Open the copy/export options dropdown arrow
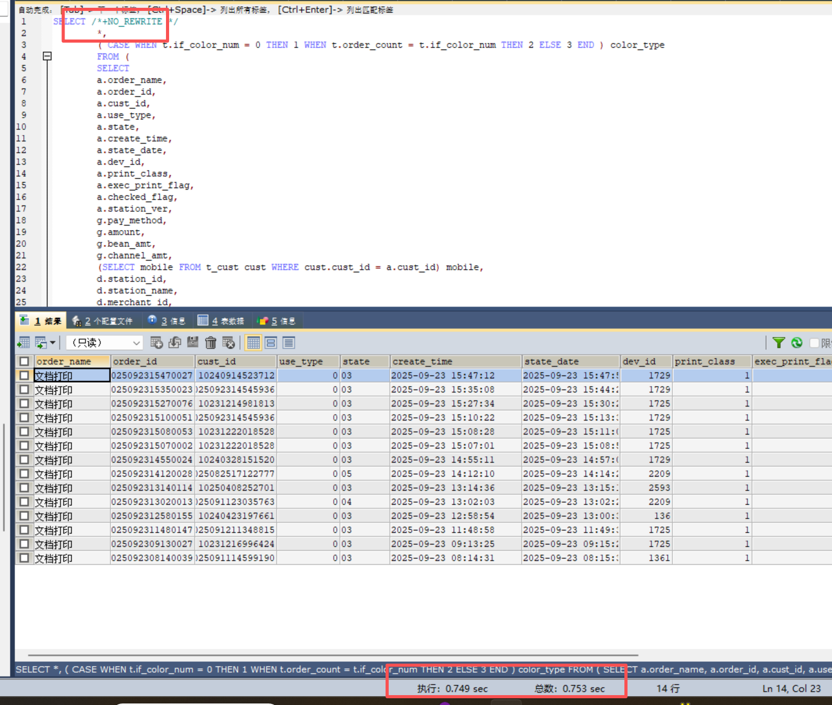This screenshot has width=832, height=705. (x=53, y=343)
